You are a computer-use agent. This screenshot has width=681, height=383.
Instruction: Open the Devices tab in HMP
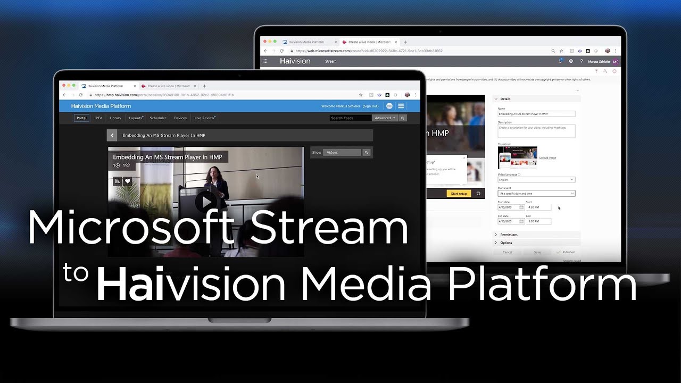(x=180, y=118)
